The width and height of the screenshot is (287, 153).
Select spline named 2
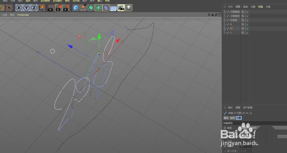(231, 33)
